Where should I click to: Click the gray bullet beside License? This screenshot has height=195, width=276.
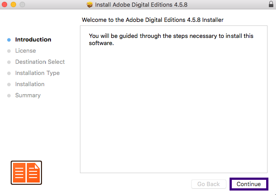tap(9, 51)
